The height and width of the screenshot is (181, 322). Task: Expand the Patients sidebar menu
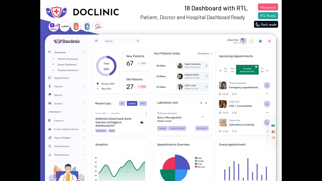(x=83, y=86)
